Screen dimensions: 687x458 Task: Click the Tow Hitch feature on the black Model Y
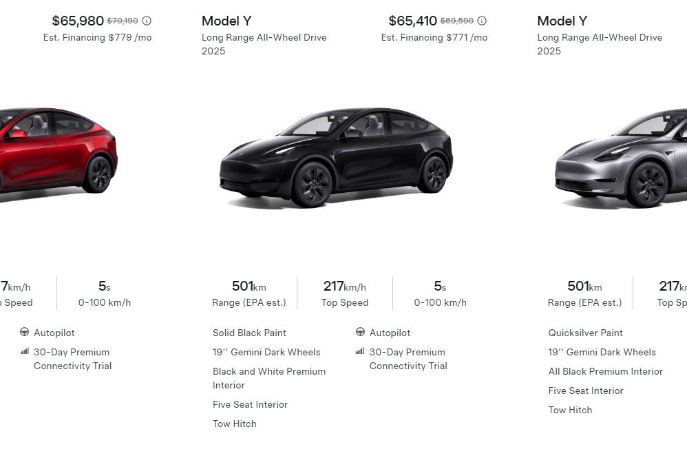[234, 424]
